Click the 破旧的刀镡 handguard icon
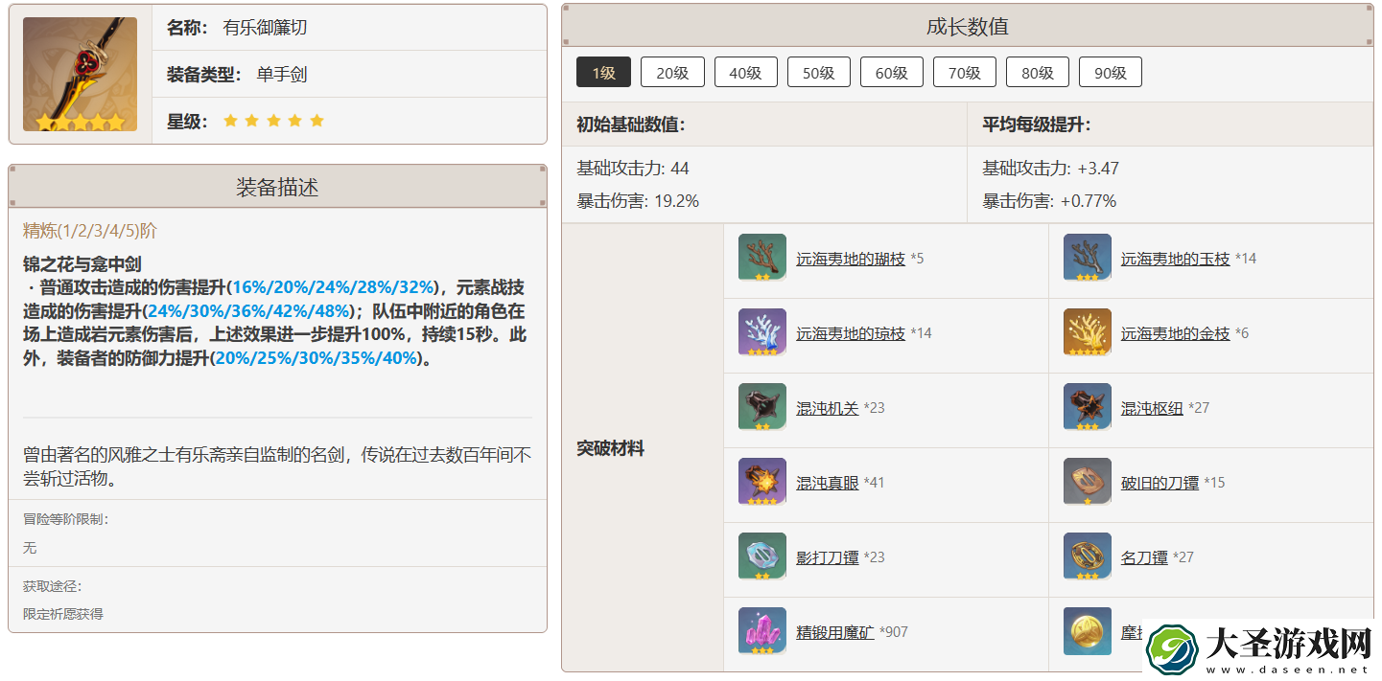1382x681 pixels. click(x=1088, y=483)
